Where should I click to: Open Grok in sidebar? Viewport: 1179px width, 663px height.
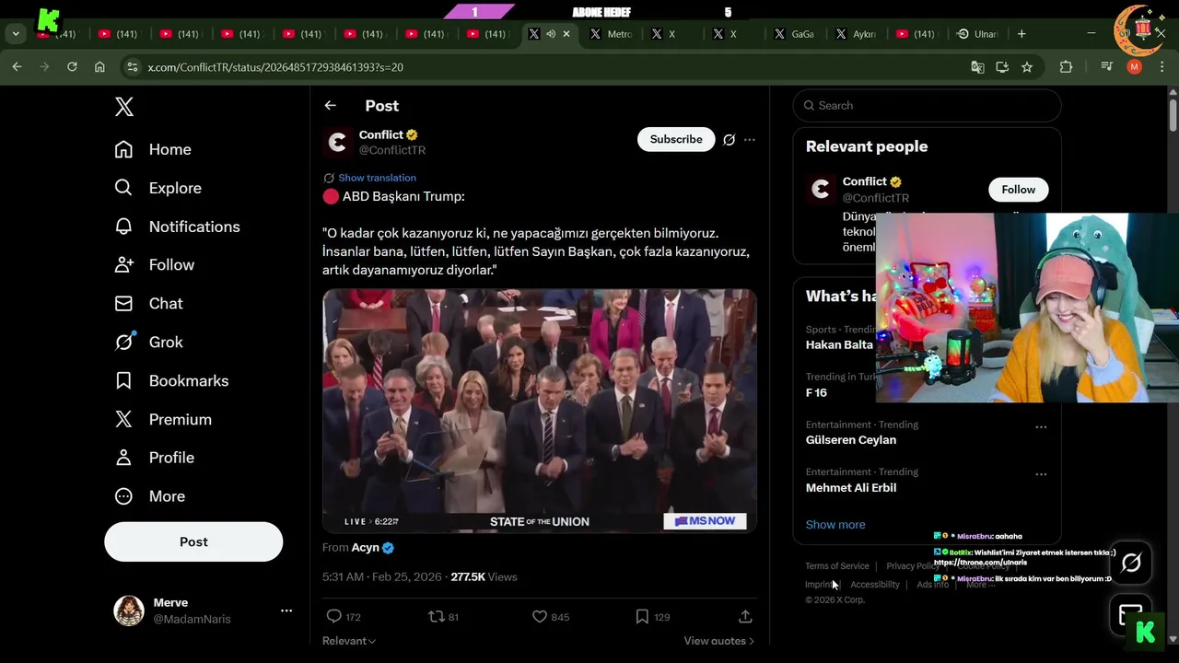click(148, 343)
